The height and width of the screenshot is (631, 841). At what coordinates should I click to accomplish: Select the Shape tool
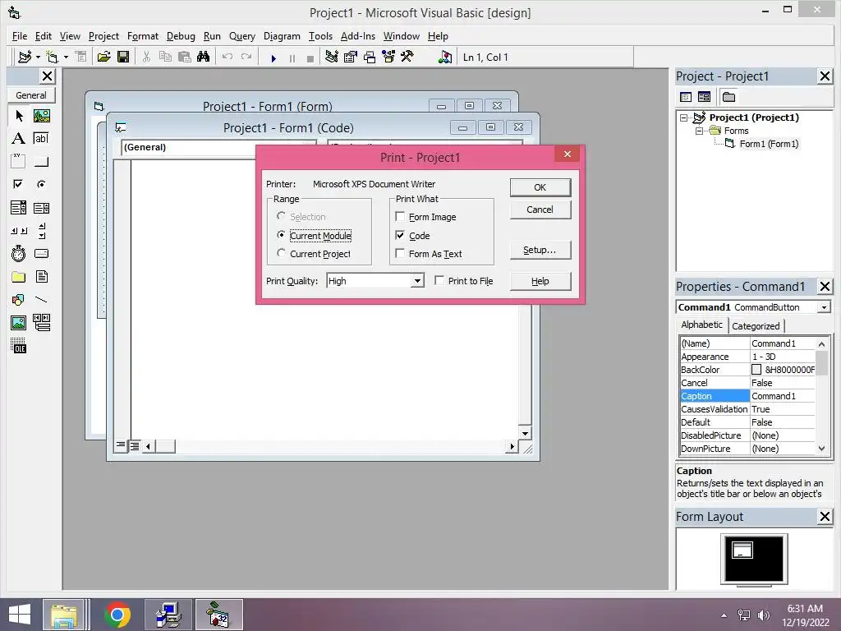(x=19, y=299)
